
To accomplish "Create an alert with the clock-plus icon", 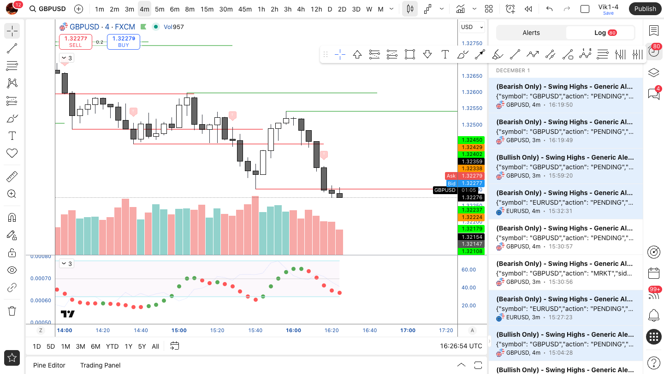I will point(510,9).
